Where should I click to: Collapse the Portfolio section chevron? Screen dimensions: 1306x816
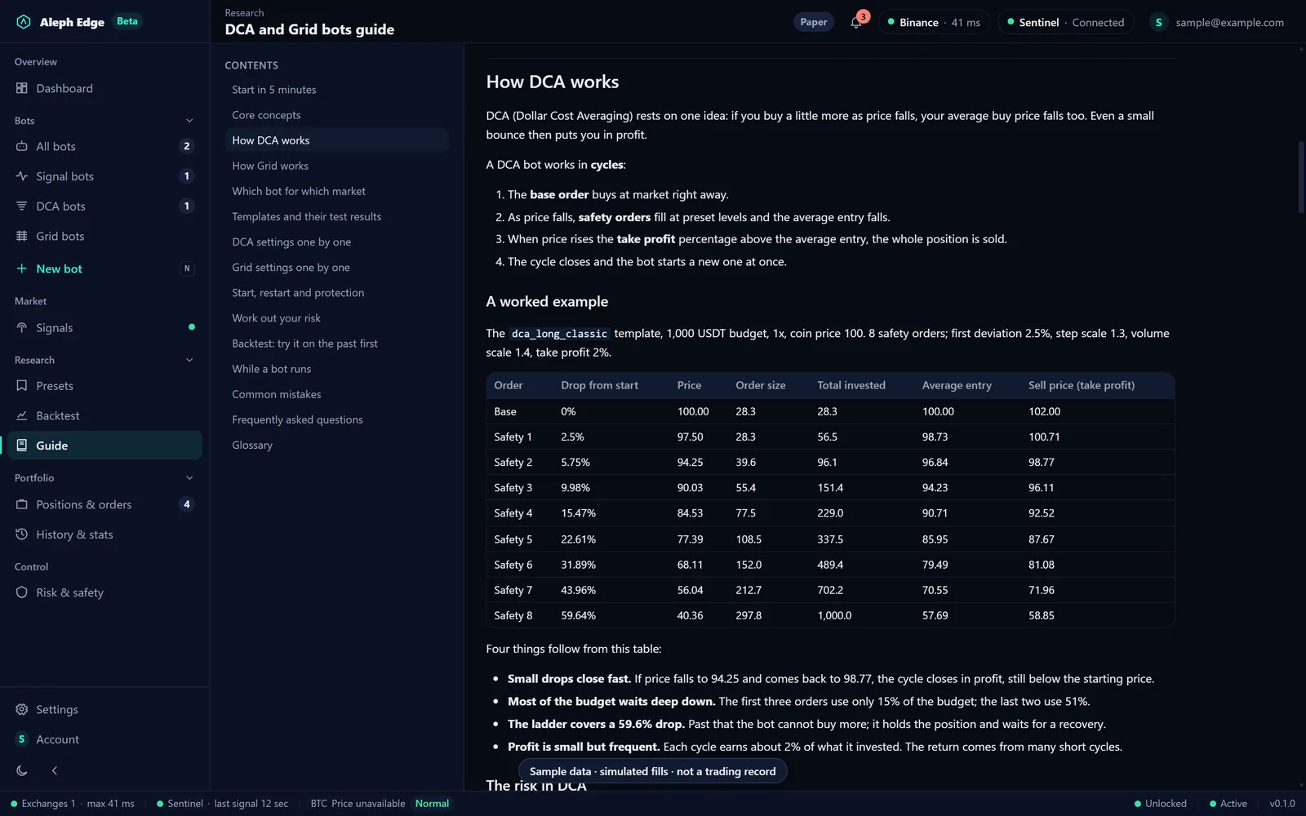click(189, 478)
